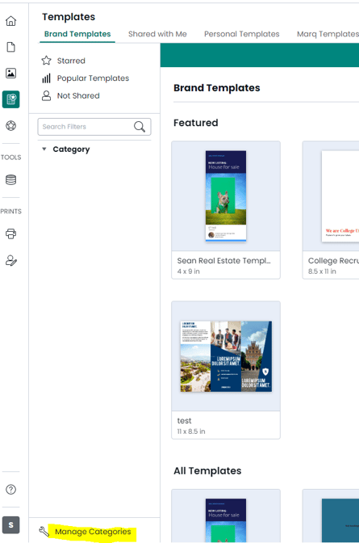Collapse the Category filter section

coord(44,149)
